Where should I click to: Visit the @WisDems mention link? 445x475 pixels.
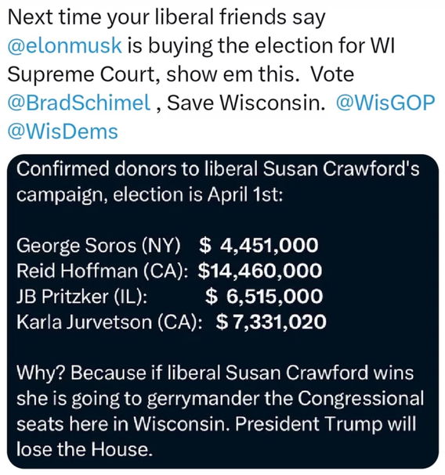(63, 131)
